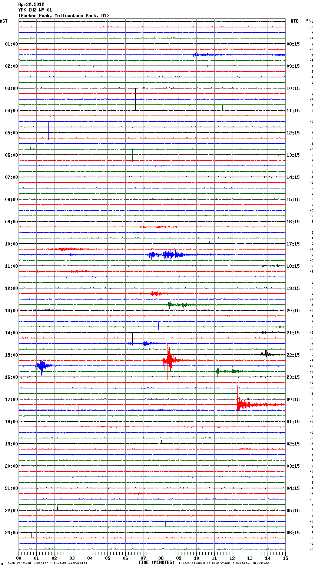The width and height of the screenshot is (315, 568).
Task: Select the 06:00 MST row label
Action: 11,155
